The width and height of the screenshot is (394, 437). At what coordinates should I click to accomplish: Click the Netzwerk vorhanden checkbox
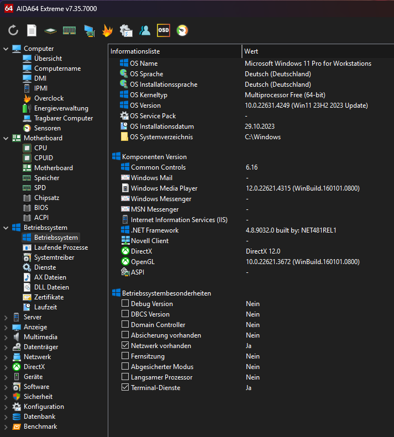[125, 345]
